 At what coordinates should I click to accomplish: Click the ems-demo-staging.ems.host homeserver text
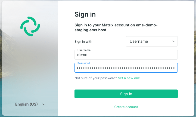pos(116,27)
